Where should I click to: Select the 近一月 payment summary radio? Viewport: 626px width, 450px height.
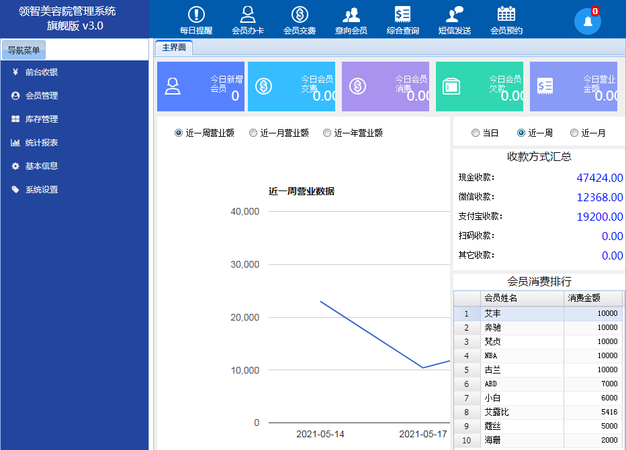click(574, 133)
